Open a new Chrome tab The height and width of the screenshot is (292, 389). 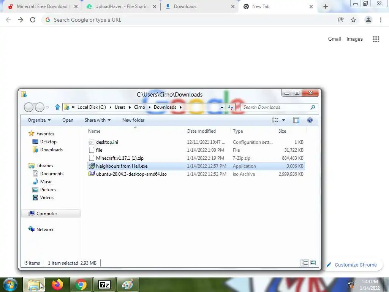click(326, 7)
